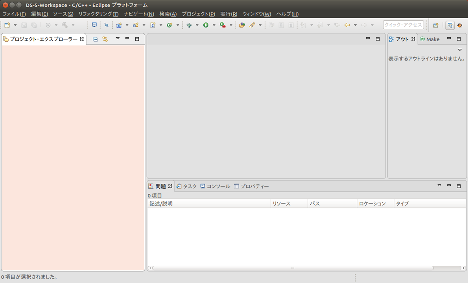This screenshot has height=283, width=468.
Task: Create a new C/C++ project icon
Action: [x=119, y=25]
